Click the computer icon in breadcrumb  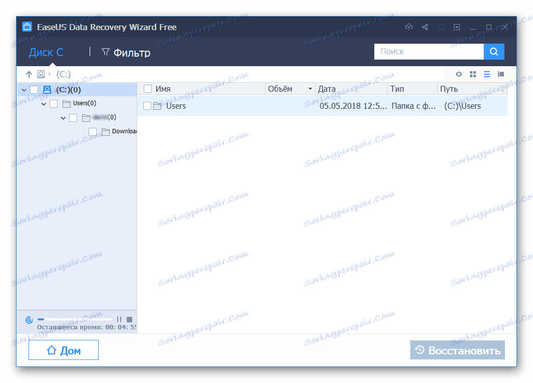point(41,74)
